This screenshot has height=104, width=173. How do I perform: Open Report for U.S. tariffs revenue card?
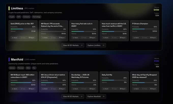pyautogui.click(x=123, y=38)
